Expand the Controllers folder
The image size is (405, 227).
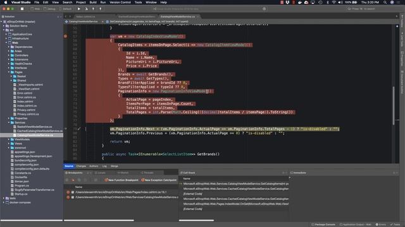[x=9, y=55]
